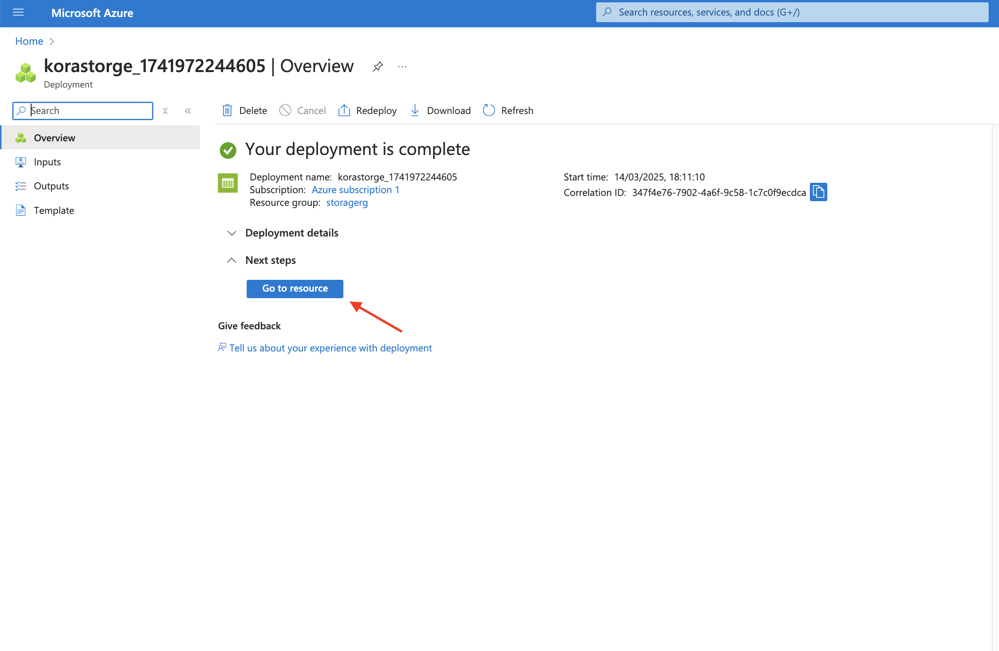Click the deployment cubes icon beside title

[x=26, y=73]
